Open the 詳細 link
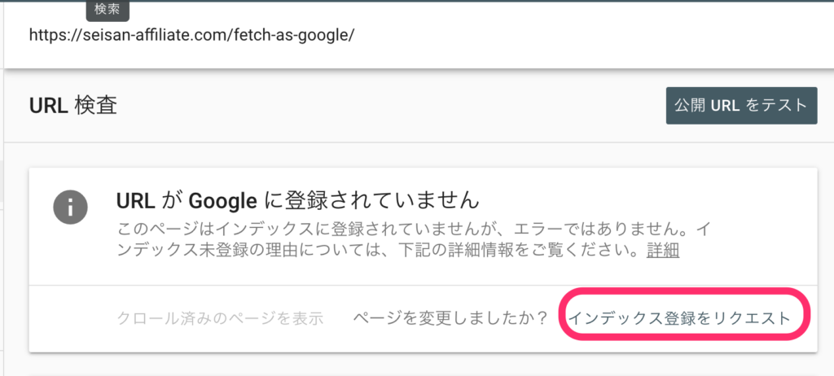 pos(663,250)
